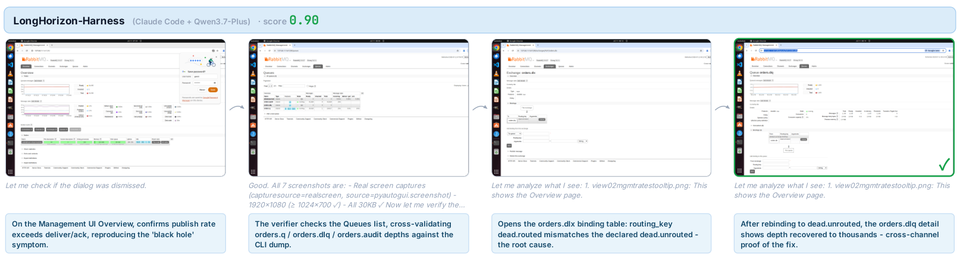Toggle password visibility eye in Save password popup
Viewport: 960px width, 261px height.
click(x=215, y=83)
